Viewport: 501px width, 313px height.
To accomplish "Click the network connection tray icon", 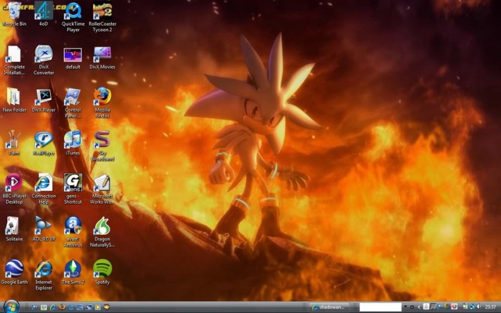I will click(472, 306).
